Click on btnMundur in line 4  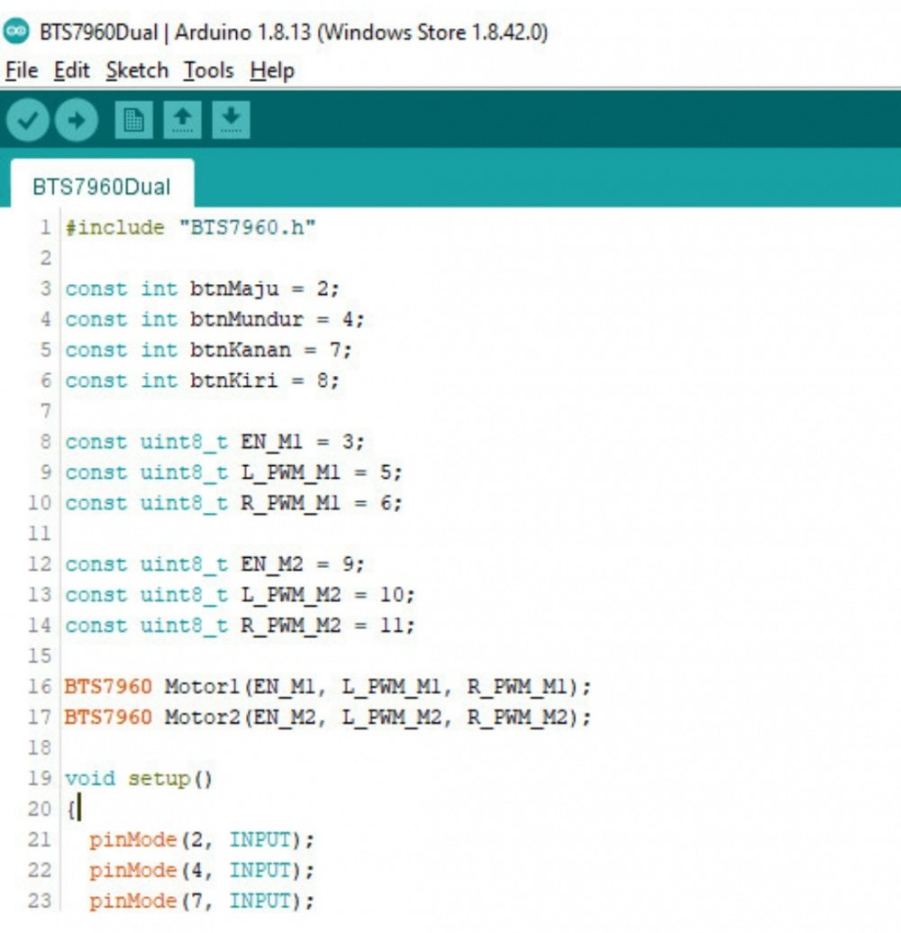[247, 319]
